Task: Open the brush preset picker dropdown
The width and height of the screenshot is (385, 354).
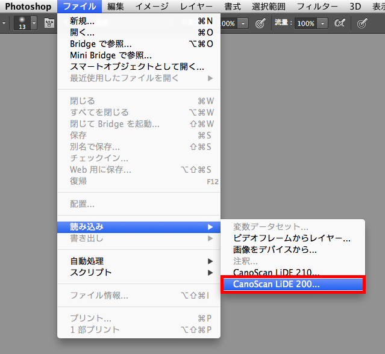Action: 34,23
